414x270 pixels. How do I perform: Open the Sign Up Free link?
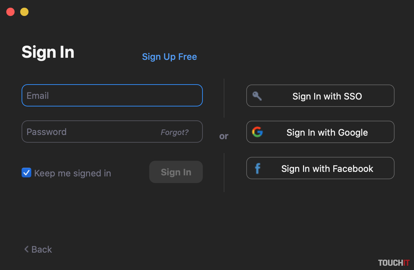(x=169, y=57)
